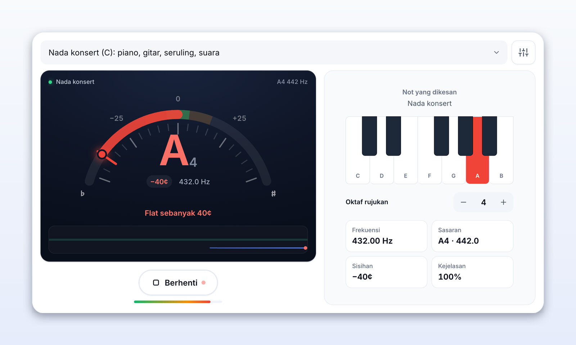The height and width of the screenshot is (345, 576).
Task: Increase the Oktaf rujukan value
Action: tap(503, 202)
